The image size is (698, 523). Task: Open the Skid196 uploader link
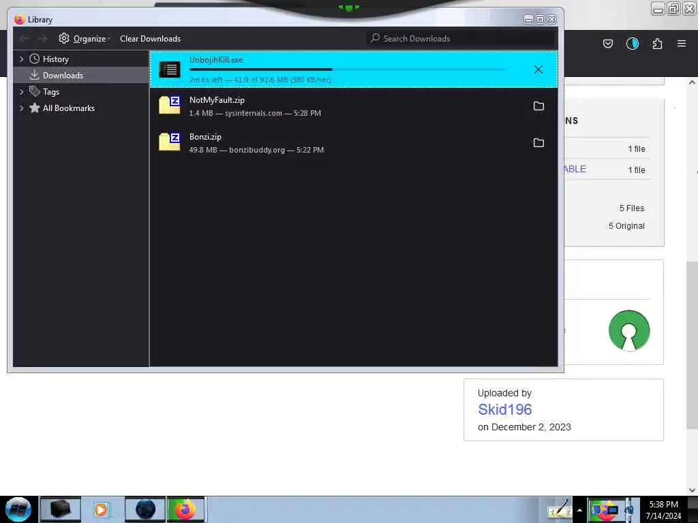click(x=505, y=409)
